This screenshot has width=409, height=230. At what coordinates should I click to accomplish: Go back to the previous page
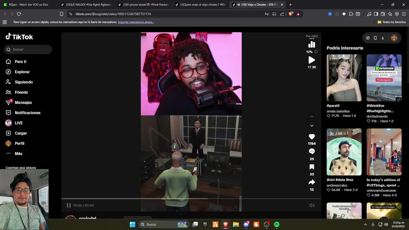coord(5,14)
